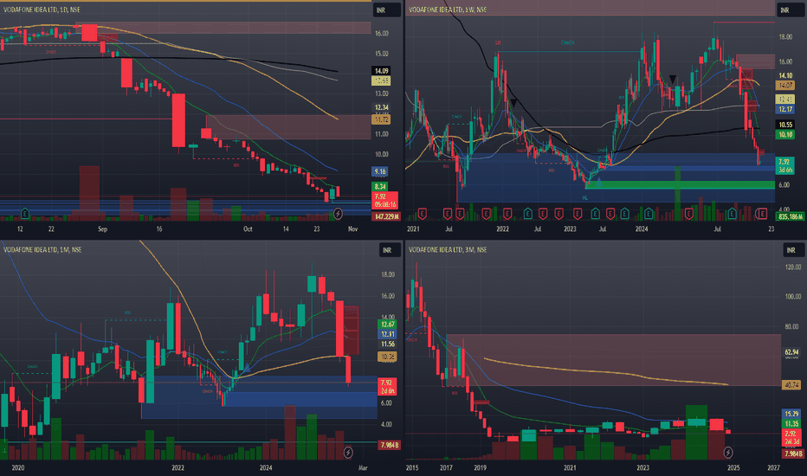Click the 835.186M volume label on the weekly chart

[x=791, y=216]
